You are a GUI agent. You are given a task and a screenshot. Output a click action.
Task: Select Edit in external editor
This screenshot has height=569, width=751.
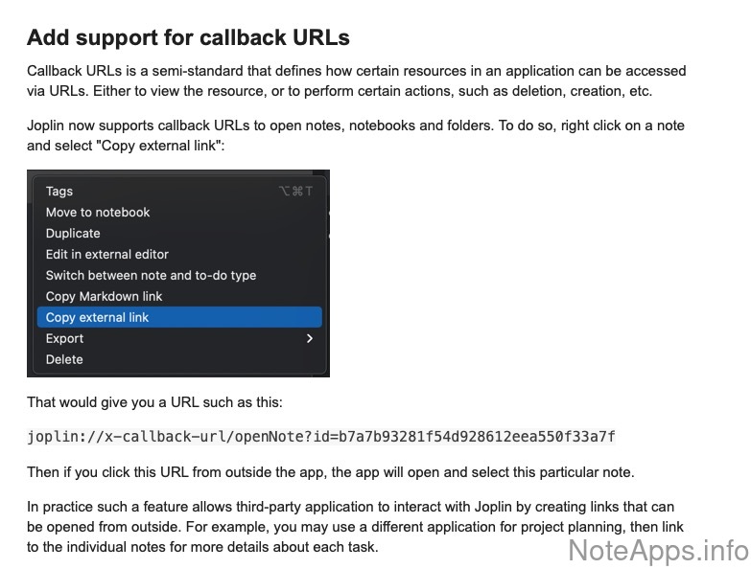(107, 255)
